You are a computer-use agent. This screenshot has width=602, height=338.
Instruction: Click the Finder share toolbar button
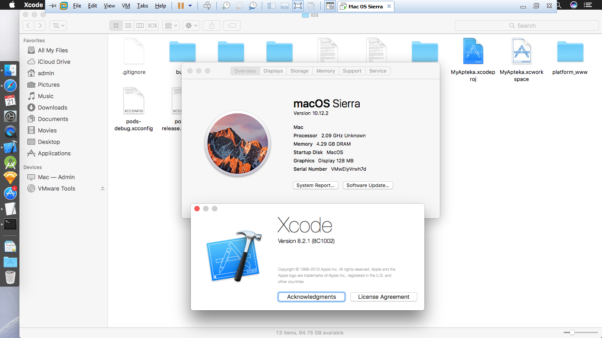click(x=212, y=26)
